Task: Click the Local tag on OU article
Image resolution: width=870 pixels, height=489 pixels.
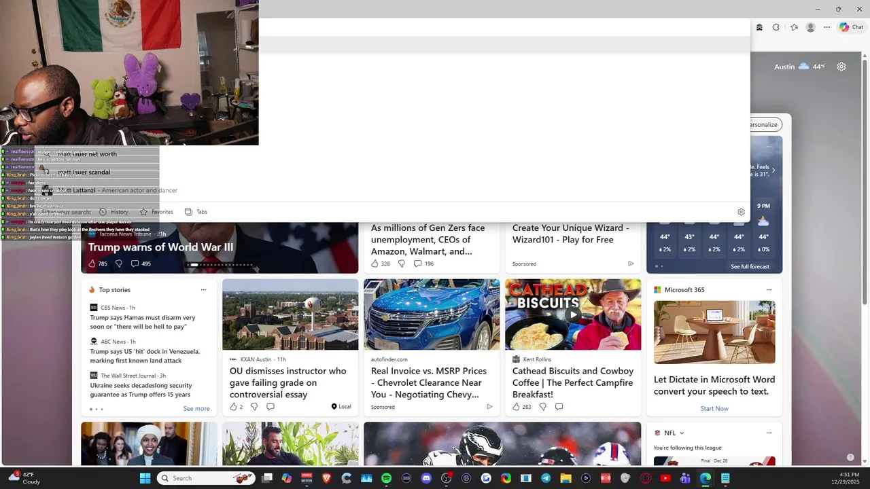Action: coord(341,407)
